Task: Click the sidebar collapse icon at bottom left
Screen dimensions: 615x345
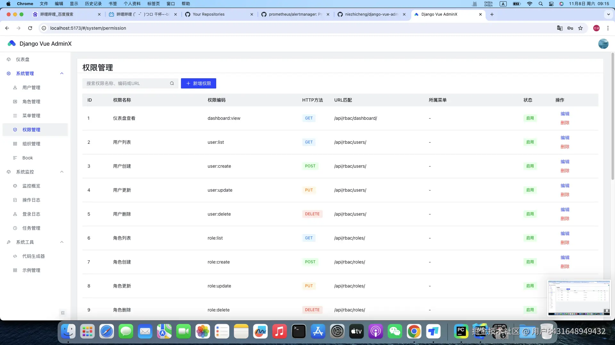Action: click(x=63, y=313)
